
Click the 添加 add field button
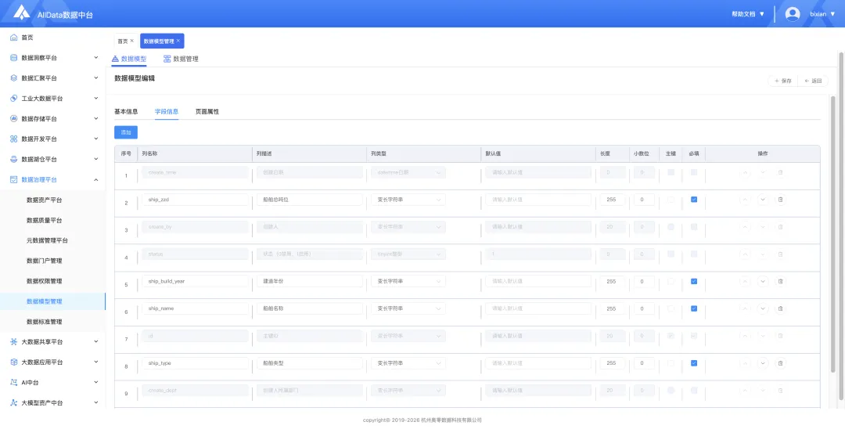tap(126, 132)
